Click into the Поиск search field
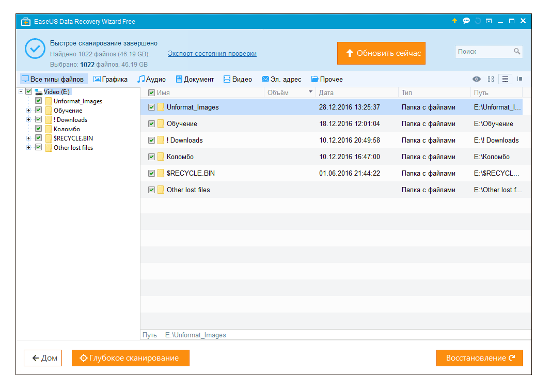This screenshot has height=389, width=551. tap(483, 52)
